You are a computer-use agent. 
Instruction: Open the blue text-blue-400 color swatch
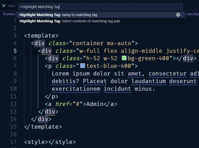pyautogui.click(x=83, y=66)
